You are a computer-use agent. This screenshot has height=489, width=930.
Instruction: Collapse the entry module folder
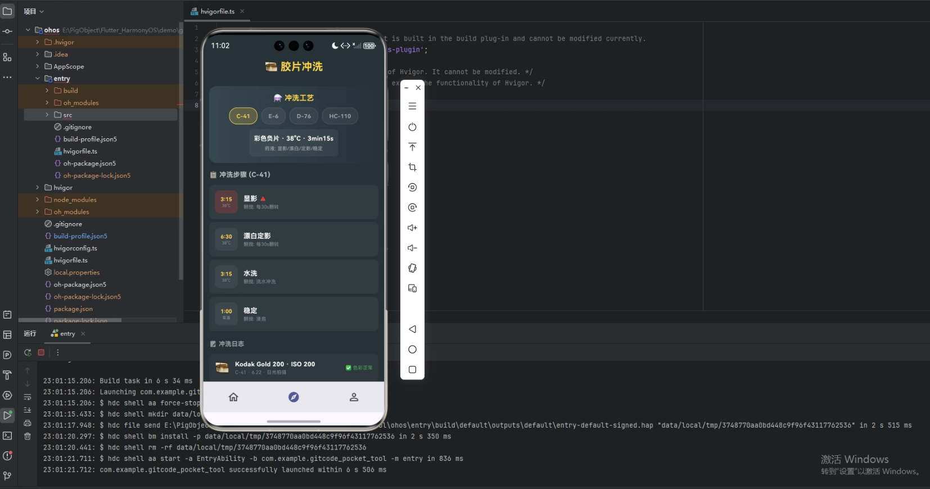point(38,79)
